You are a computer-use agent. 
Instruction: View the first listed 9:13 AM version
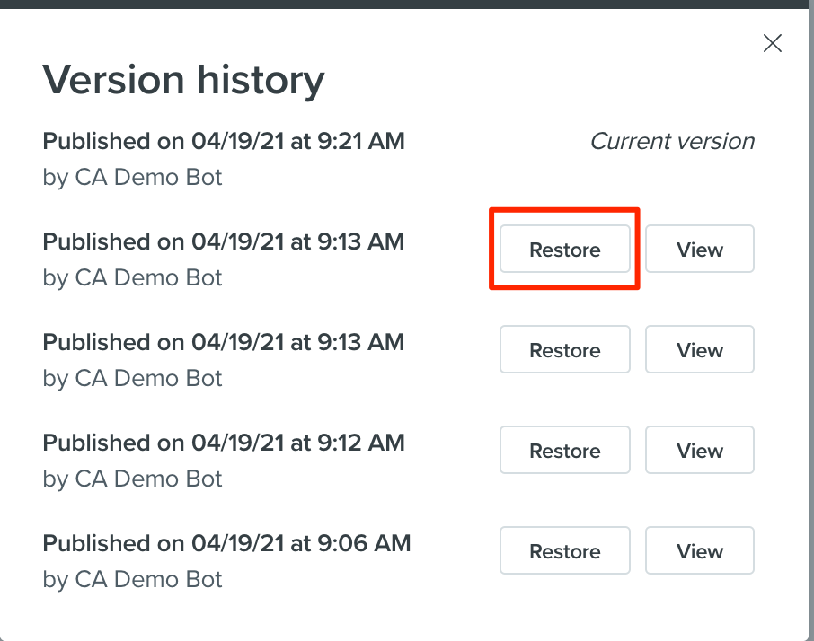coord(700,249)
